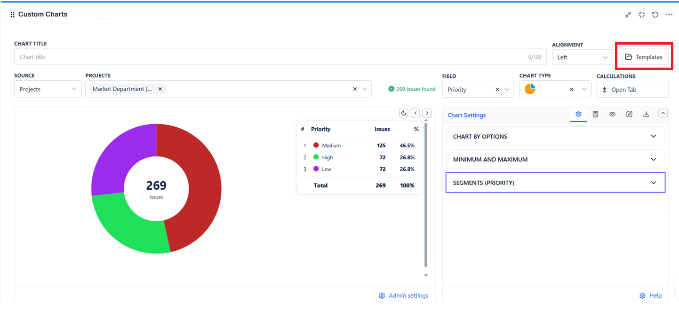Image resolution: width=679 pixels, height=309 pixels.
Task: Expand the Minimum and Maximum section
Action: (555, 159)
